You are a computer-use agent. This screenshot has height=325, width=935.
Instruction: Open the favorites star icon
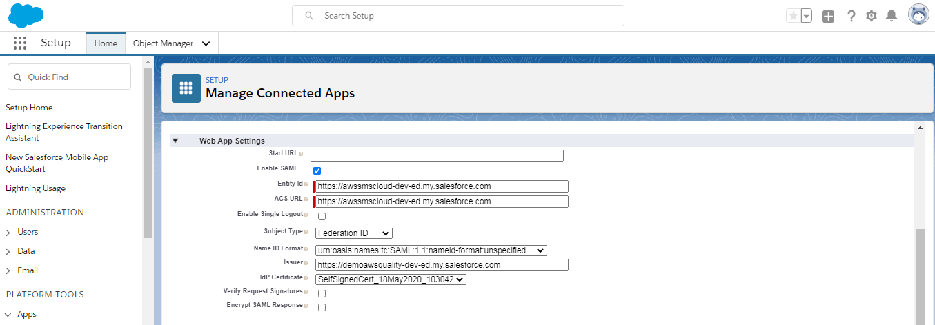tap(794, 16)
